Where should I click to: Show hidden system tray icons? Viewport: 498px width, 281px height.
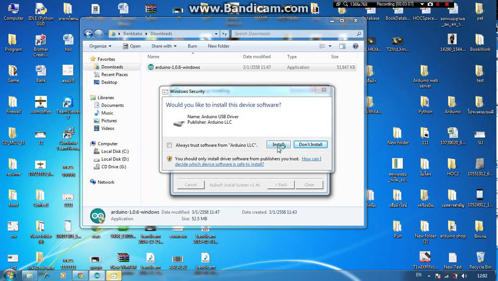tap(430, 276)
